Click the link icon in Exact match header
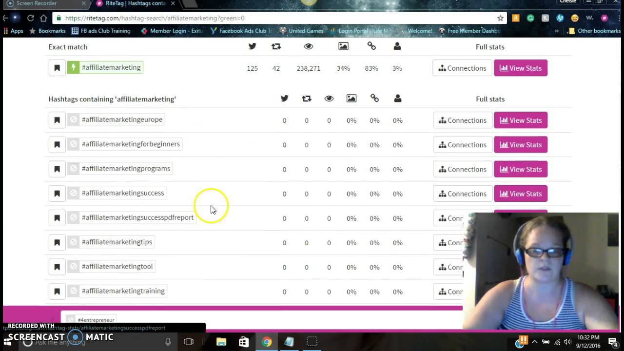Screen dimensions: 624x351 click(371, 46)
